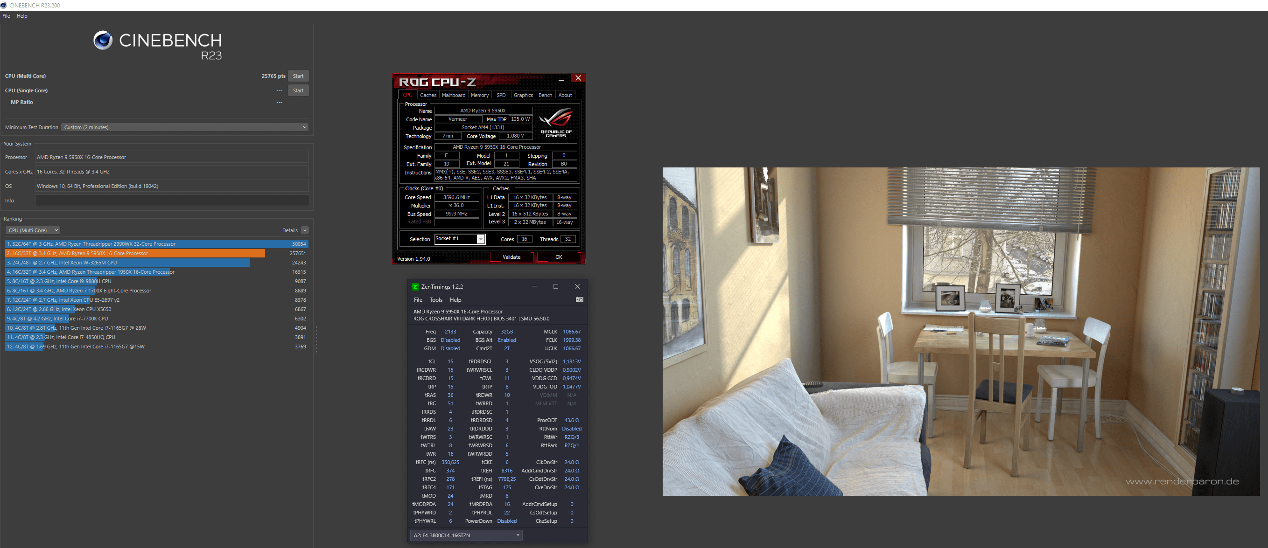Click the OS field showing Windows 10
Image resolution: width=1268 pixels, height=548 pixels.
[x=172, y=186]
